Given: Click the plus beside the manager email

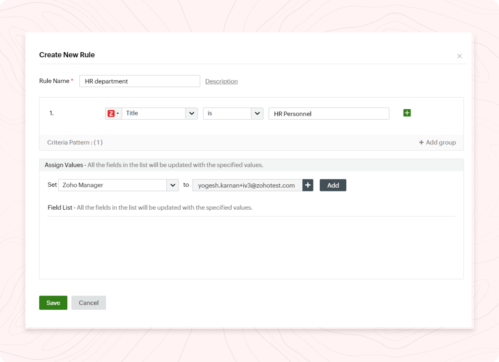Looking at the screenshot, I should (x=307, y=185).
